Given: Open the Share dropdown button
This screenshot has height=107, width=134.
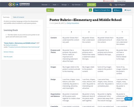Looking at the screenshot, I should 117,10.
